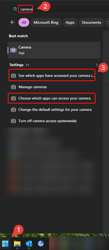Click camera icon beside Turn off camera access

point(13,121)
